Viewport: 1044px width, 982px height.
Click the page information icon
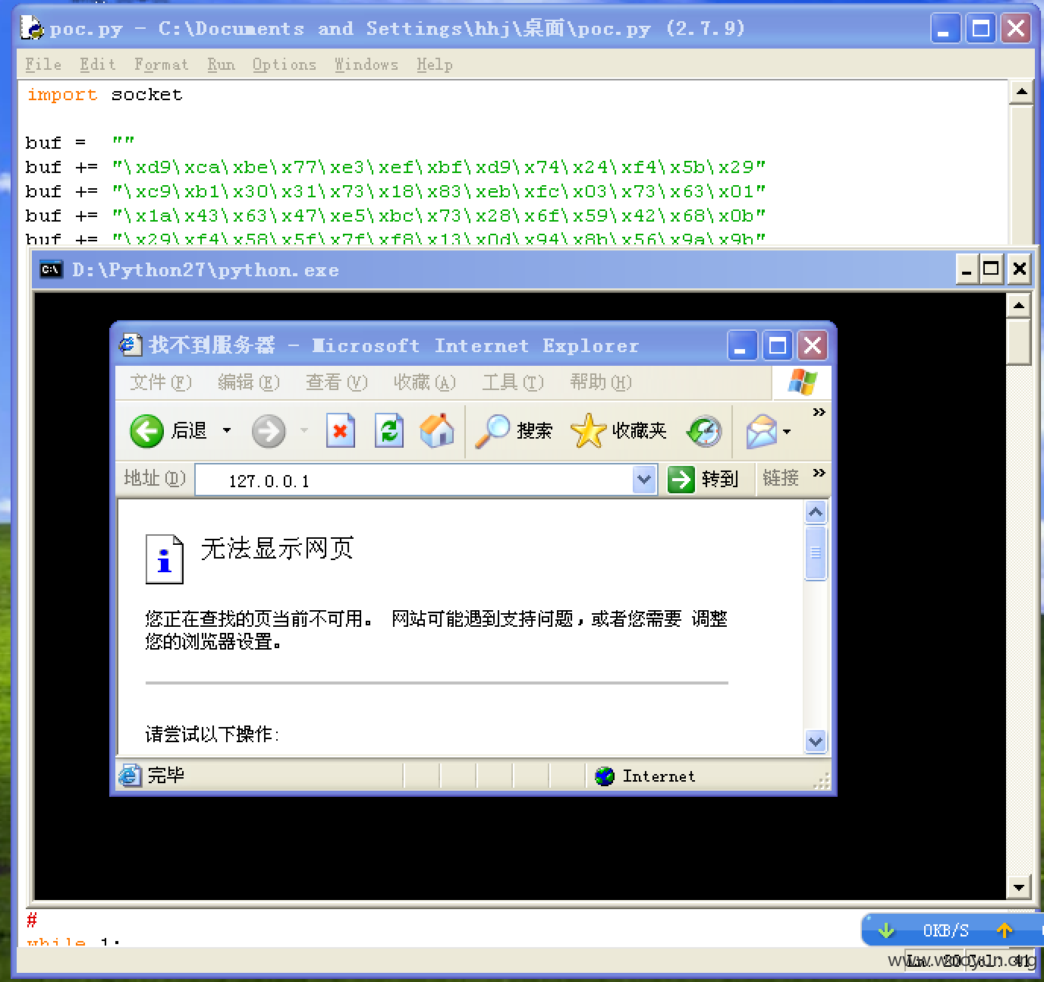point(165,559)
